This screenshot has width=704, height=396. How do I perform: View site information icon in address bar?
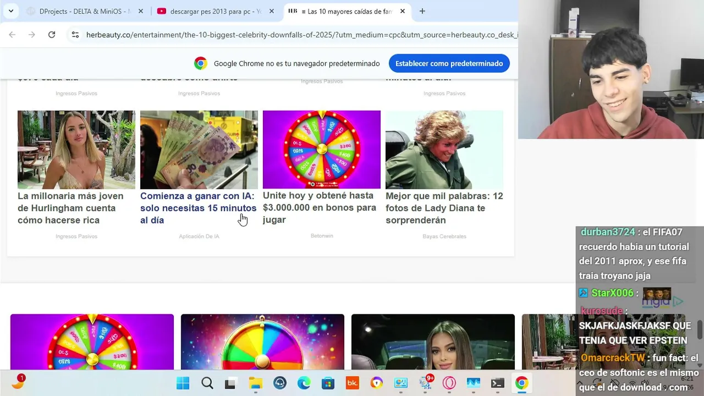[75, 35]
